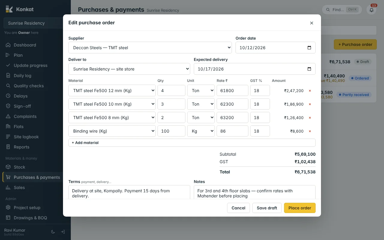This screenshot has width=384, height=240.
Task: Click the Rate field showing 61800
Action: 232,91
